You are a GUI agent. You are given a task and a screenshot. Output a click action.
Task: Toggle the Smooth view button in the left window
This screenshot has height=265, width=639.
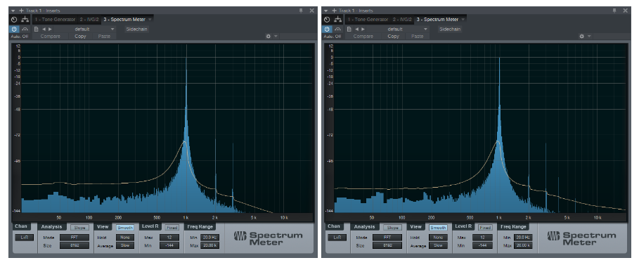tap(125, 228)
